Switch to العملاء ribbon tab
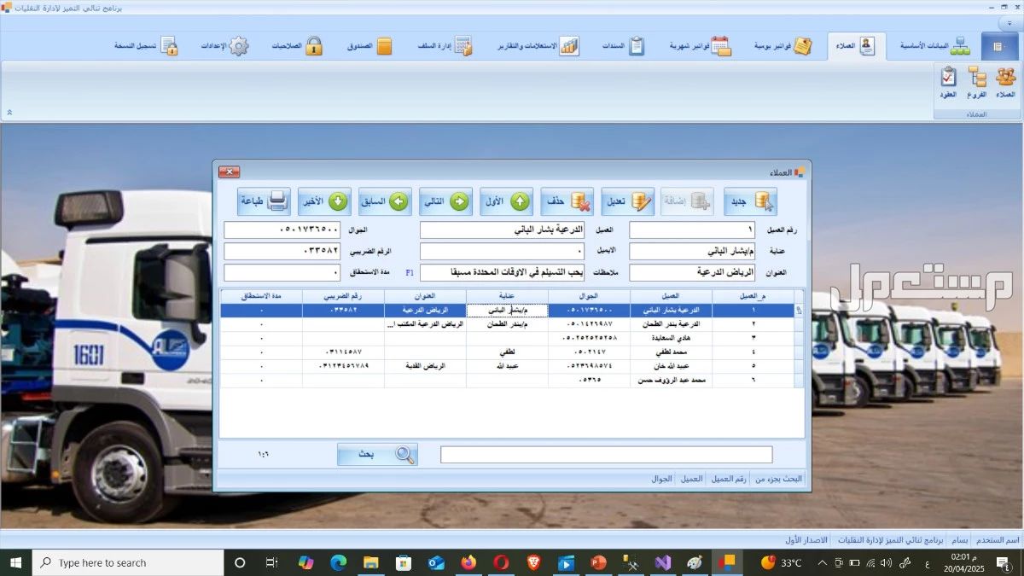Screen dimensions: 1024x576 click(857, 46)
